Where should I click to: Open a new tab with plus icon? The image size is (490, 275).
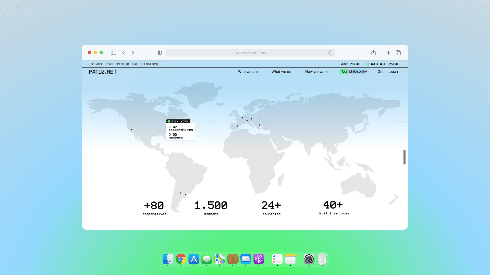[388, 53]
